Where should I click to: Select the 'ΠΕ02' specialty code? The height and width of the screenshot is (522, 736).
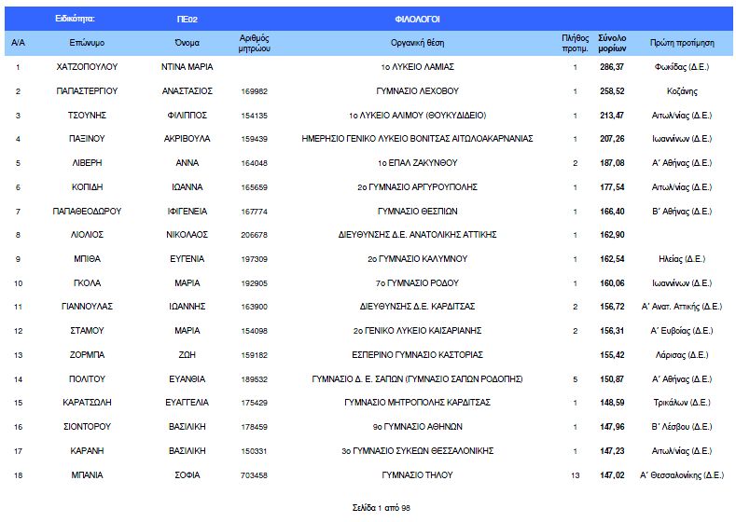point(190,18)
